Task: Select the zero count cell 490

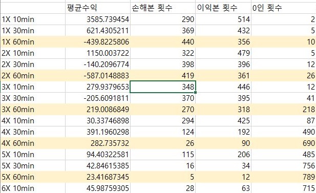Action: point(284,132)
